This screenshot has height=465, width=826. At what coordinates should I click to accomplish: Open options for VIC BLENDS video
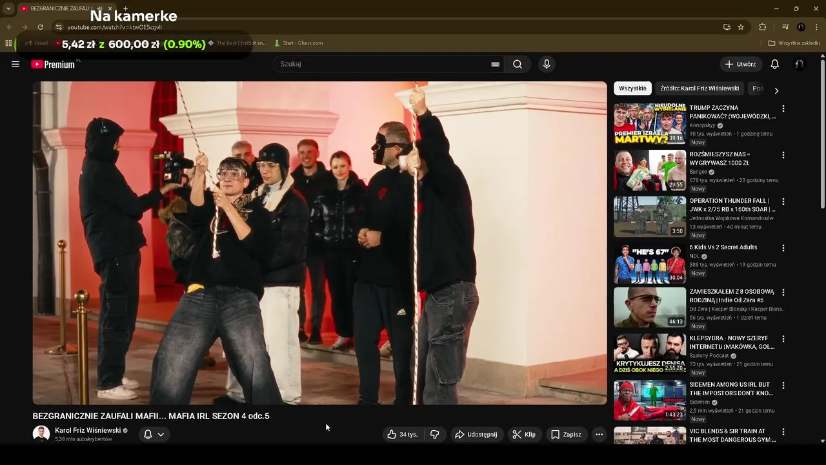click(x=783, y=431)
